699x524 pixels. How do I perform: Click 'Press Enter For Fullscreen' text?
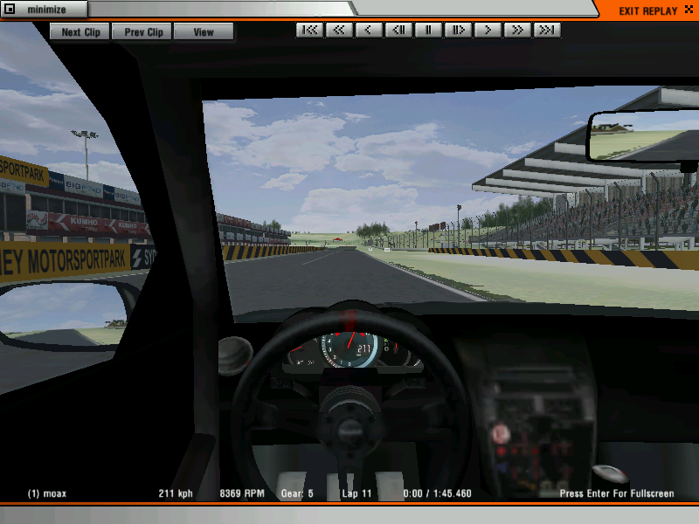617,493
